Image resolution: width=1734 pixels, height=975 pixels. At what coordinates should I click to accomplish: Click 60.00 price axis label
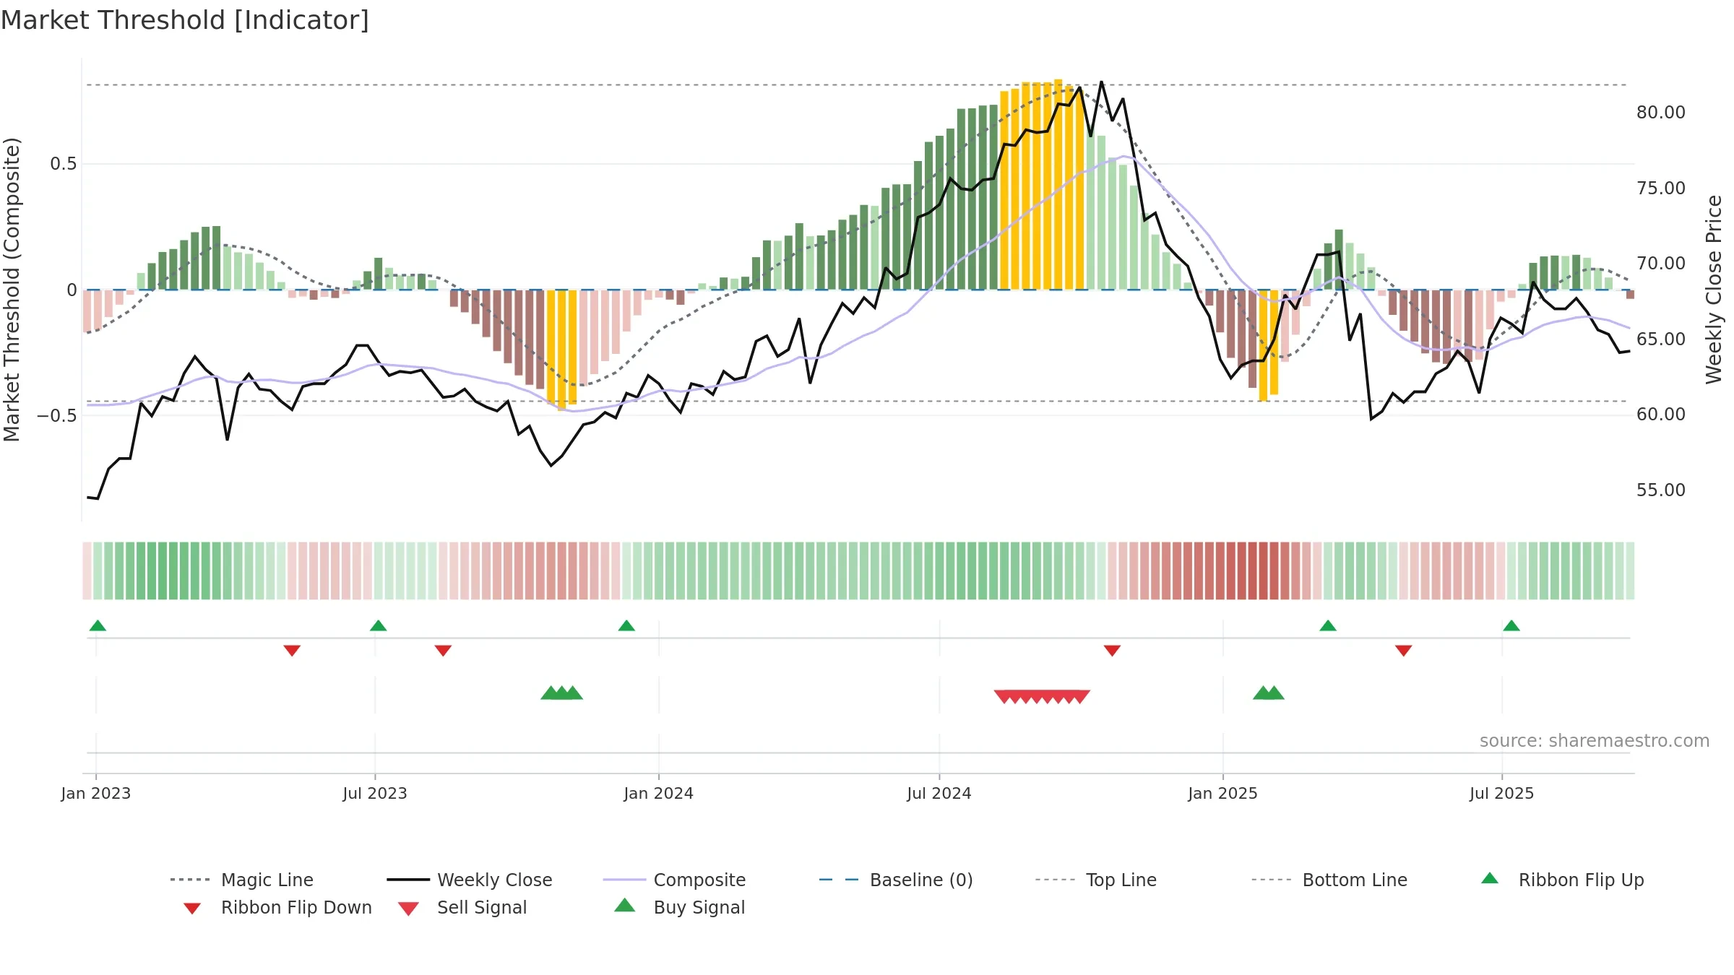click(1661, 415)
